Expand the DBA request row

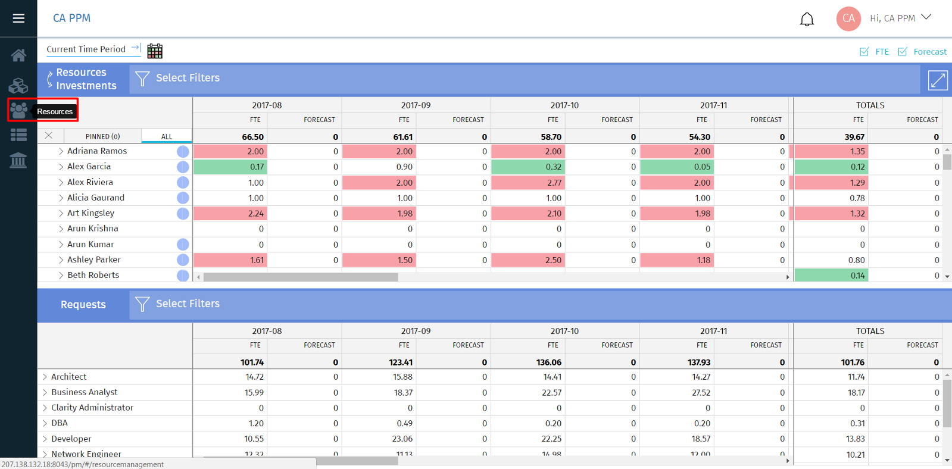[45, 423]
